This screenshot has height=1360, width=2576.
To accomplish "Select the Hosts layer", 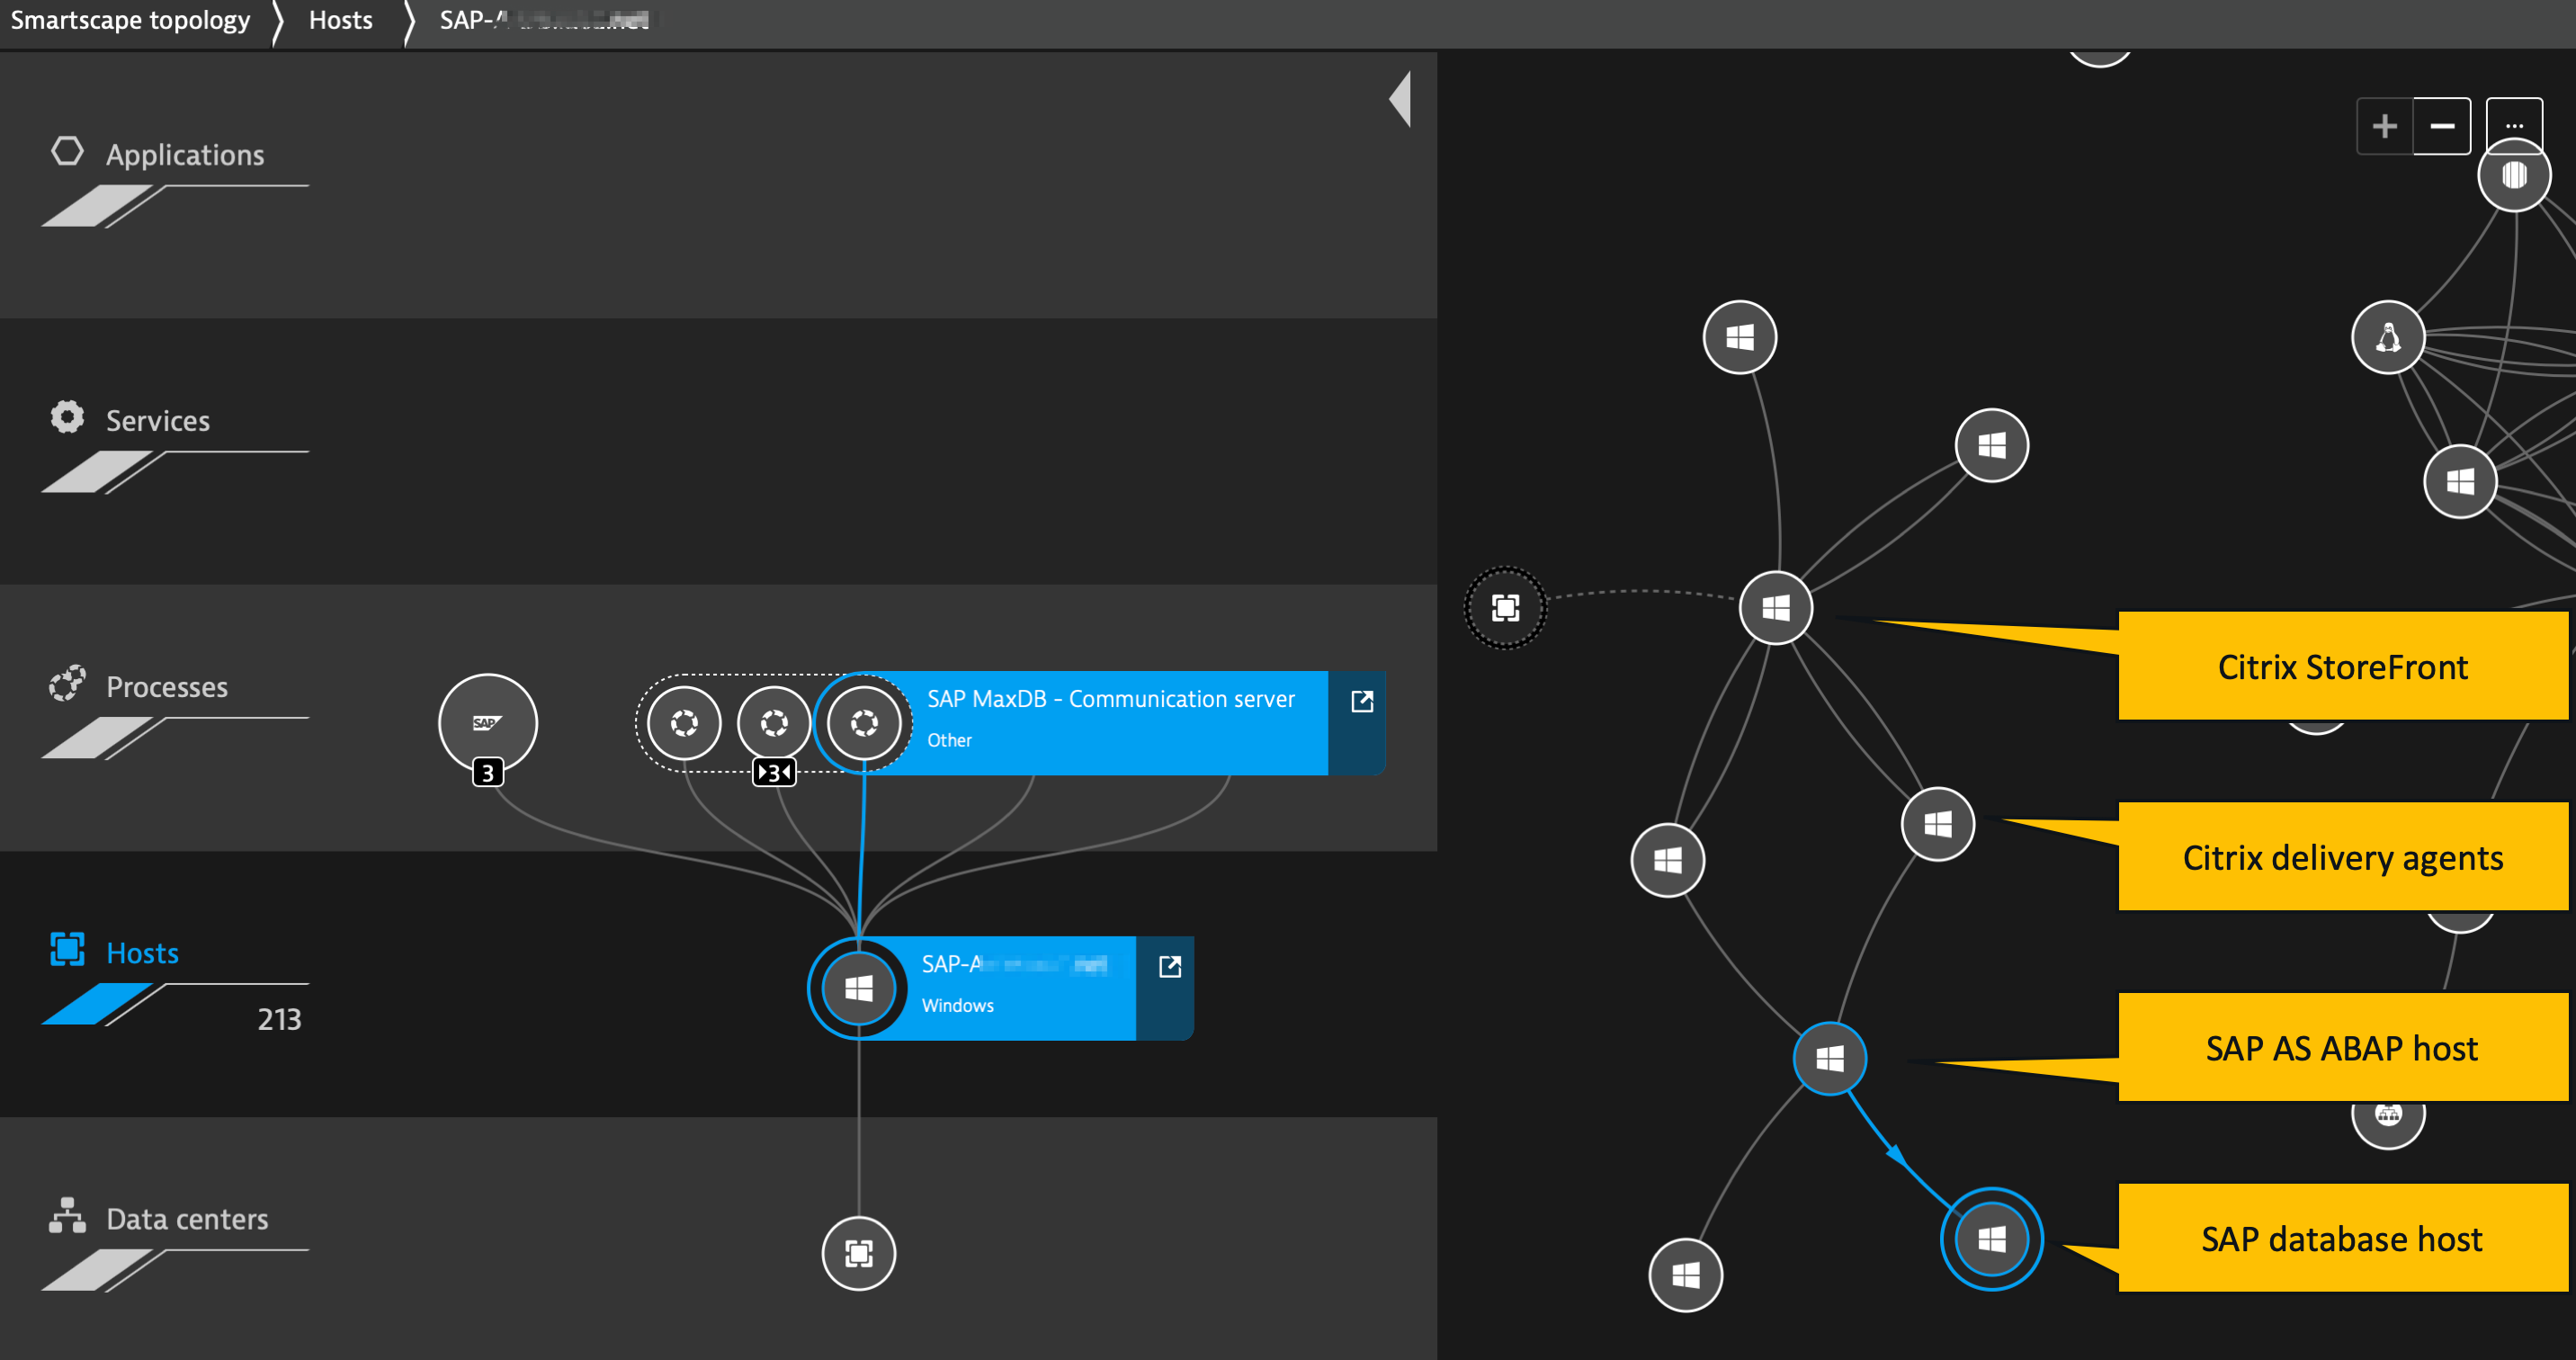I will tap(142, 953).
